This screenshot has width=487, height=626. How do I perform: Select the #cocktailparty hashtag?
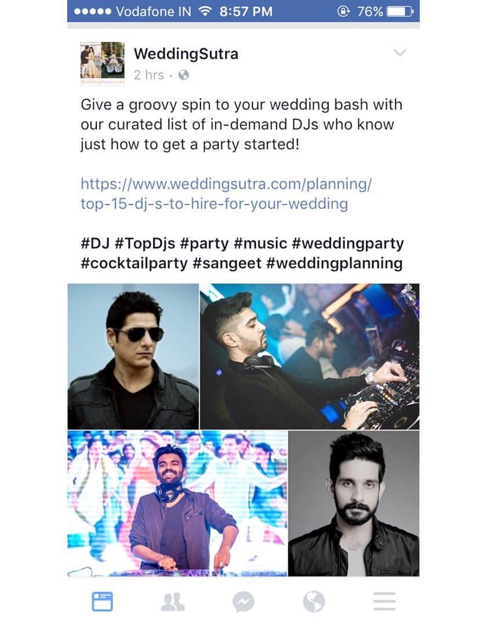click(x=134, y=263)
